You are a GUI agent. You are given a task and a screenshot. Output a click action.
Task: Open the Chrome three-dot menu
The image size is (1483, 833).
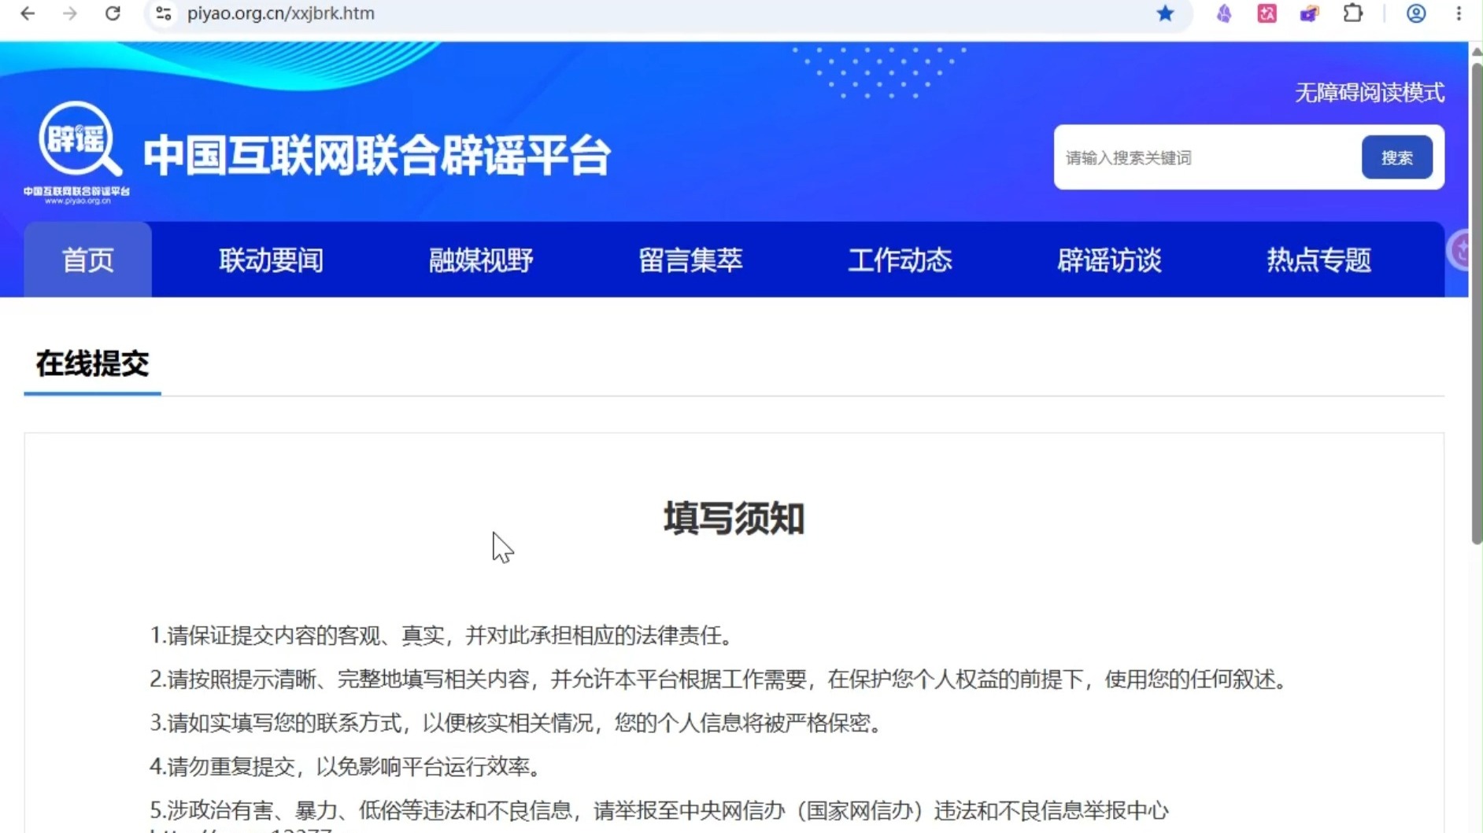coord(1459,13)
